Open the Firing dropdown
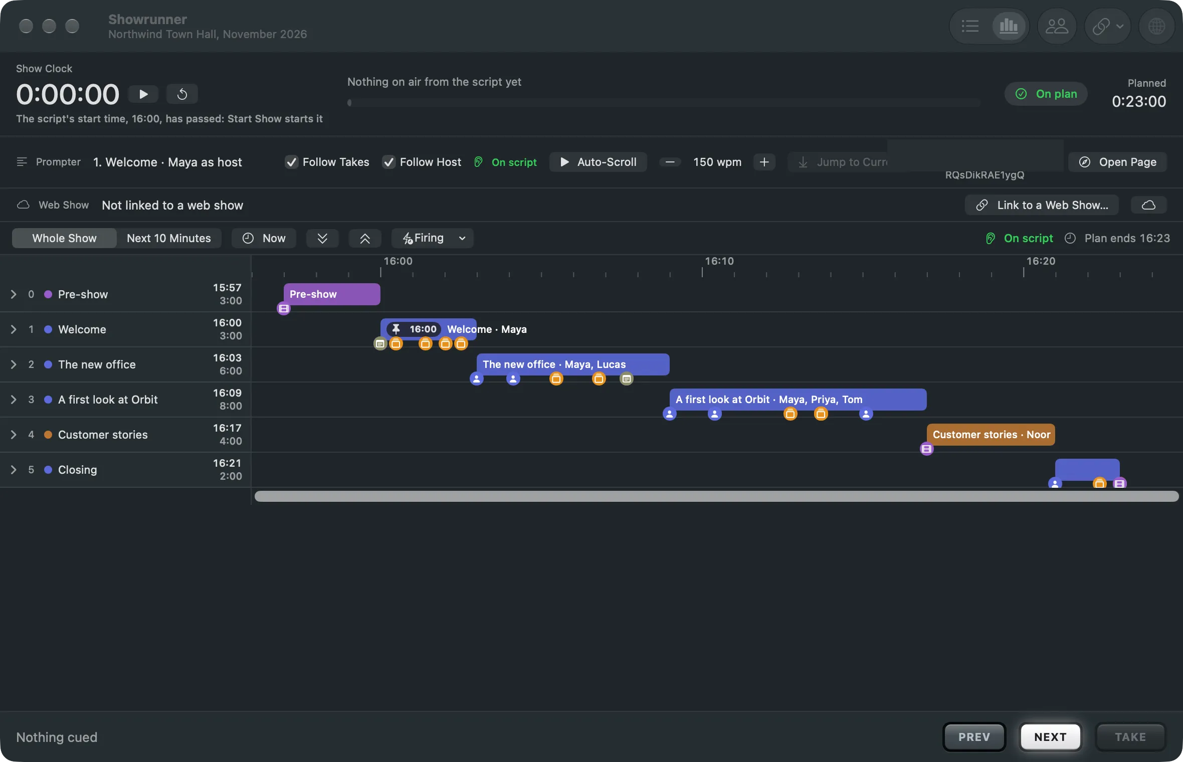 click(x=432, y=238)
